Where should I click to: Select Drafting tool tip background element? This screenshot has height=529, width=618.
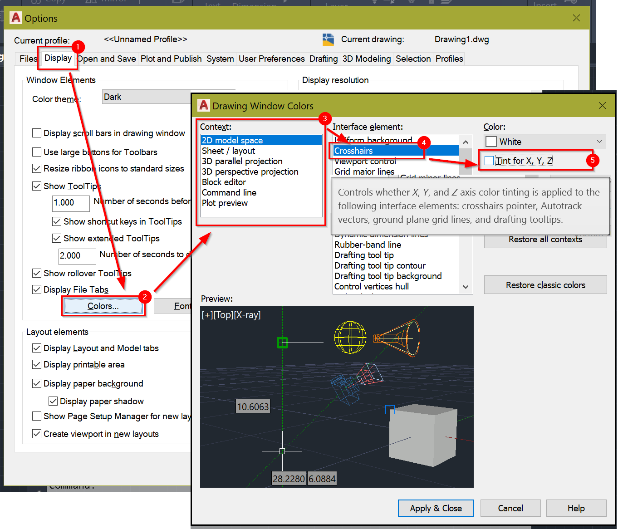point(396,276)
